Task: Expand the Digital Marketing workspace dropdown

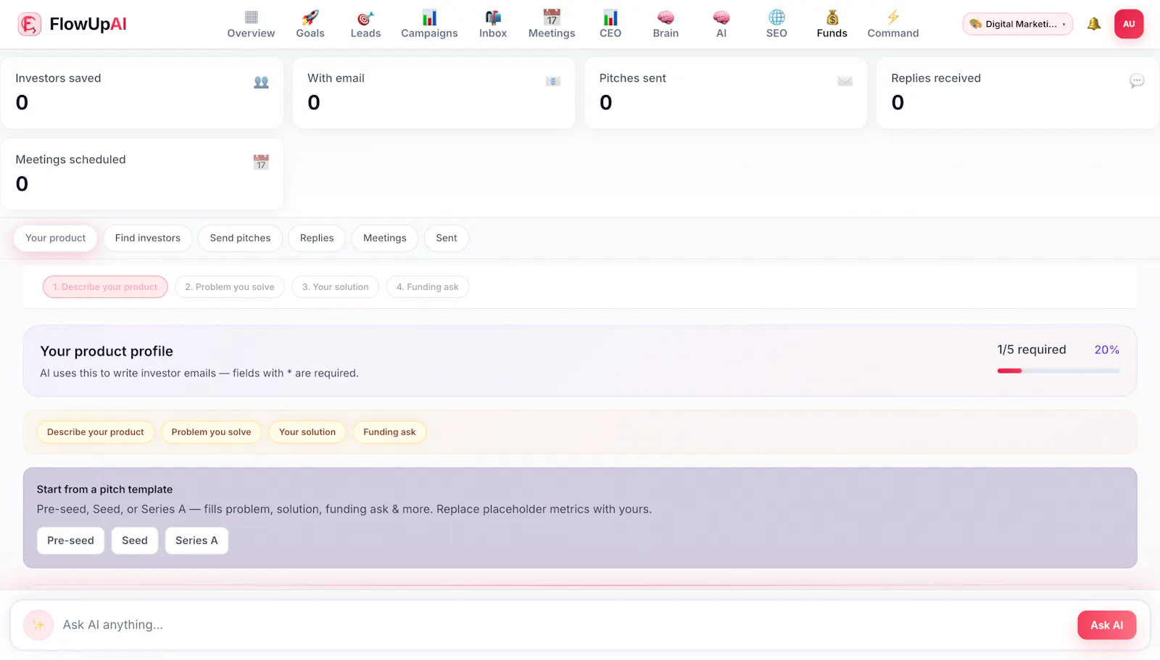Action: point(1017,24)
